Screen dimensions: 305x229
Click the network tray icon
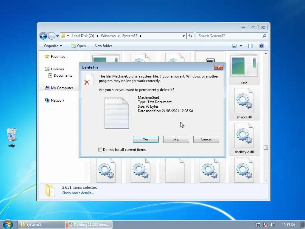coord(258,225)
